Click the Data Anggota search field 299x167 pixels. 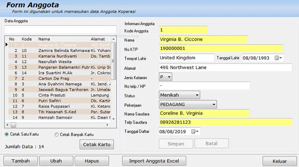click(60, 30)
